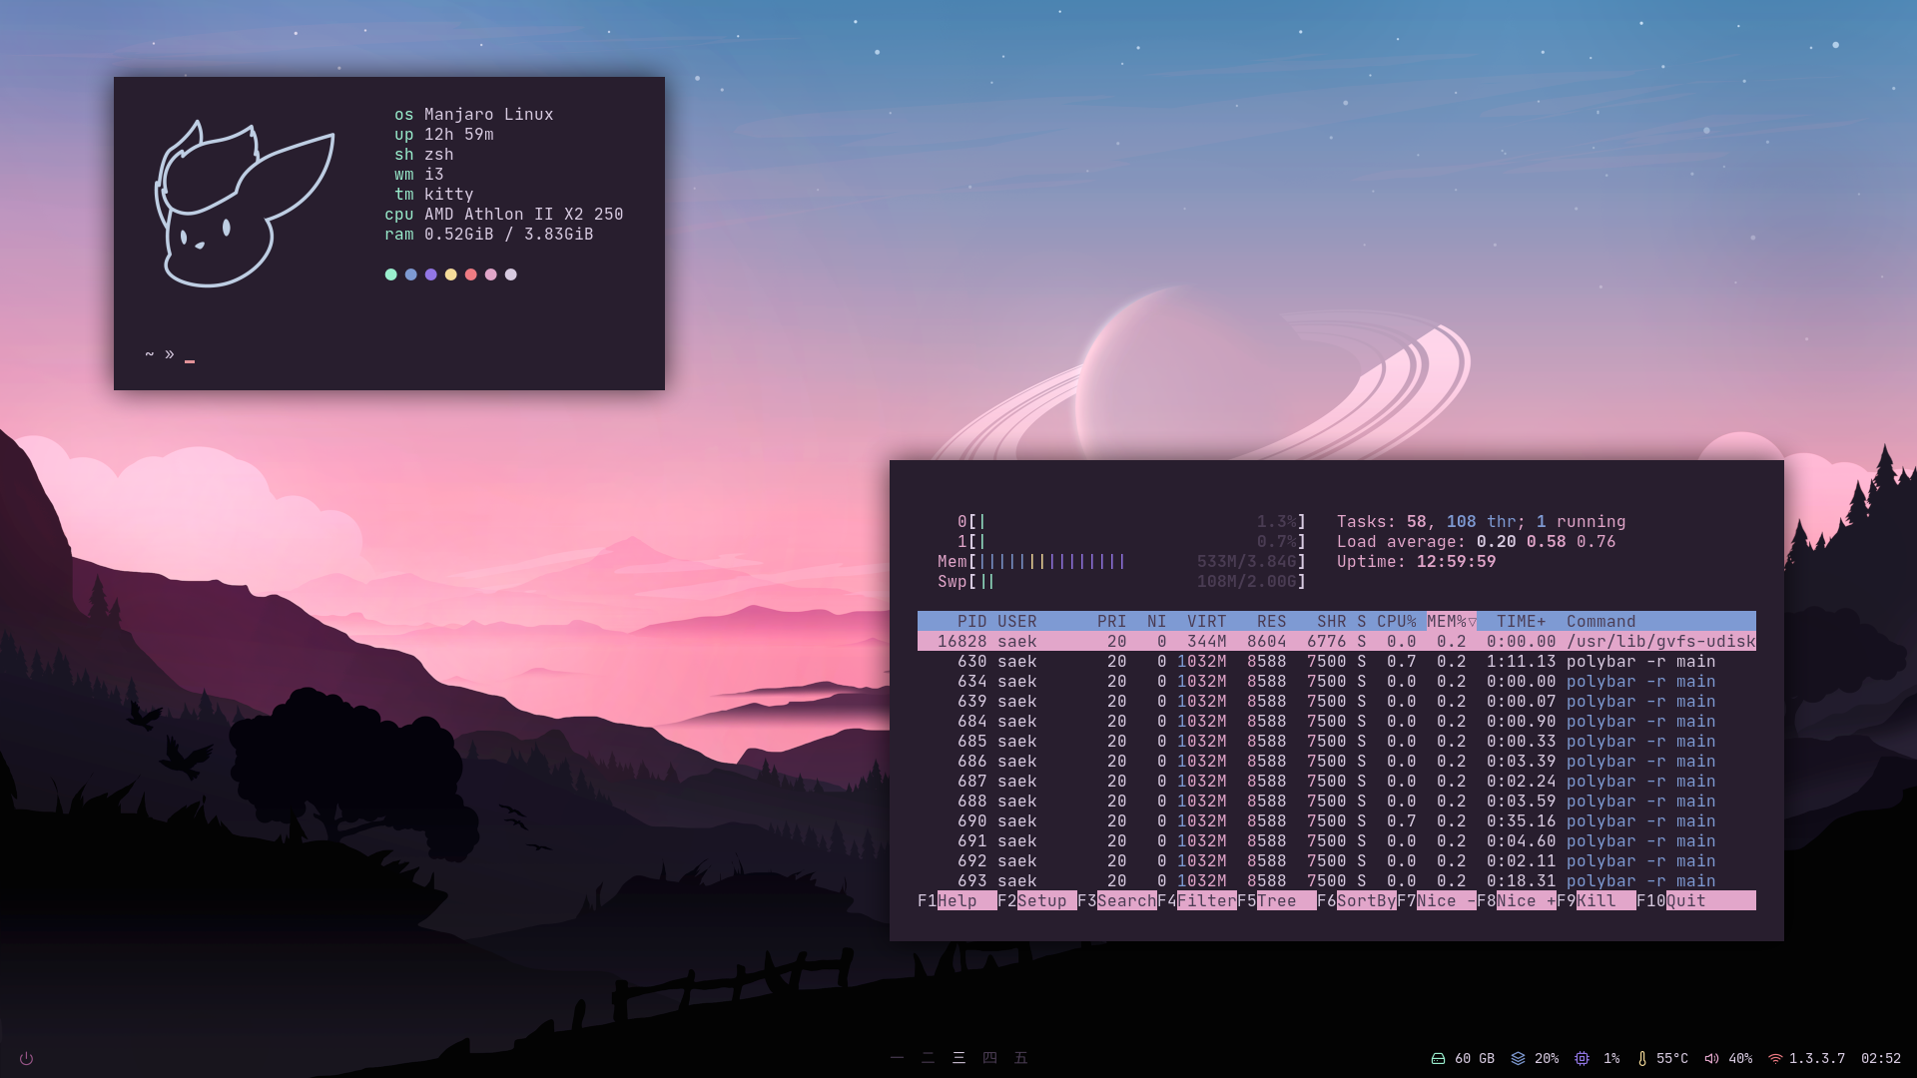Viewport: 1917px width, 1078px height.
Task: Click the Manjaro Linux os line
Action: (473, 115)
